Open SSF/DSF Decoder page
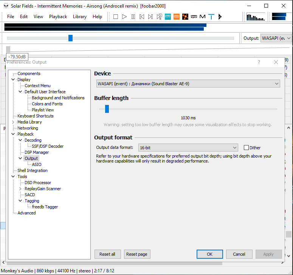293x275 pixels. (48, 146)
